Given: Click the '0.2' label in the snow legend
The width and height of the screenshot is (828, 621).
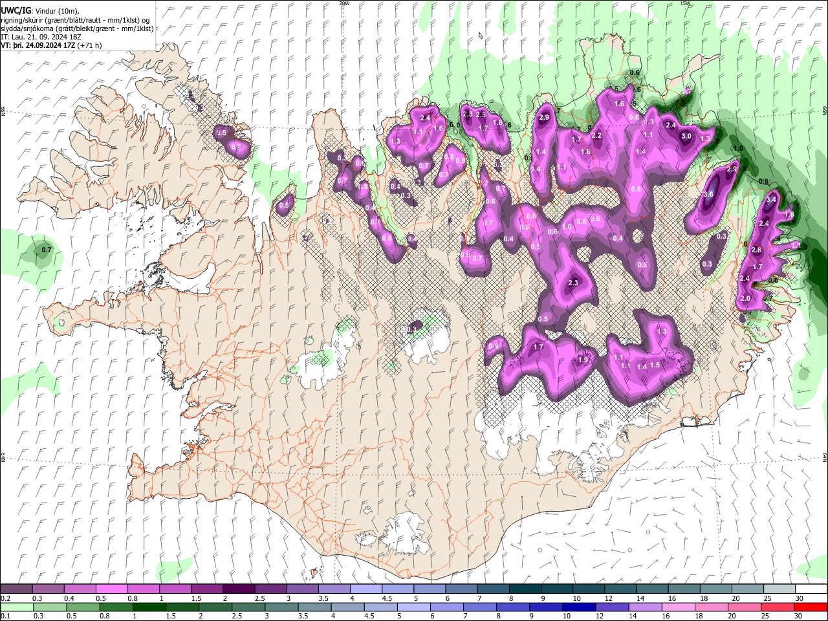Looking at the screenshot, I should pos(6,598).
